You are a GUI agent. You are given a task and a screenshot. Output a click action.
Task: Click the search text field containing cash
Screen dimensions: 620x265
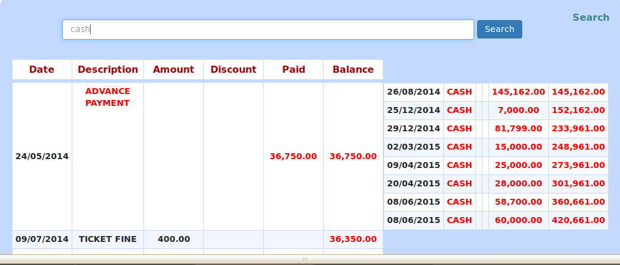(x=268, y=30)
